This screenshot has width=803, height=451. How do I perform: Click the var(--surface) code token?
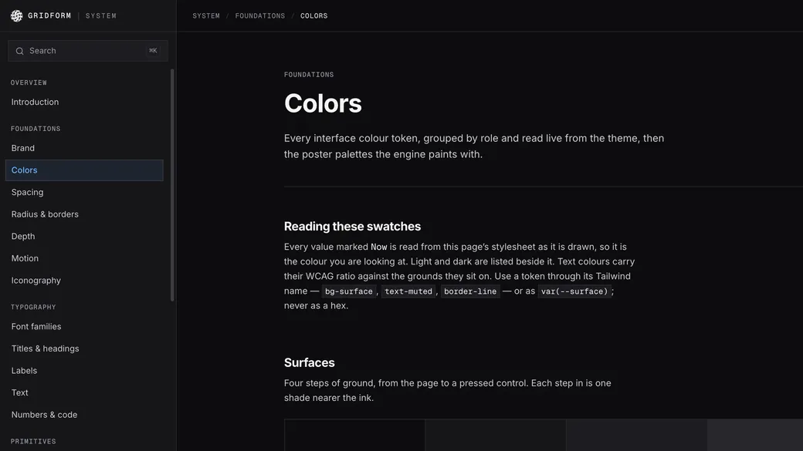tap(574, 291)
